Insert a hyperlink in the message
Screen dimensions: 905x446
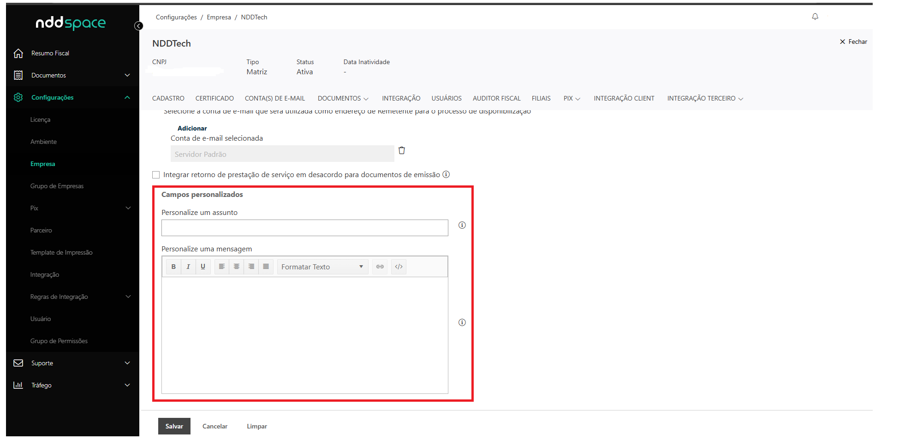pyautogui.click(x=380, y=267)
